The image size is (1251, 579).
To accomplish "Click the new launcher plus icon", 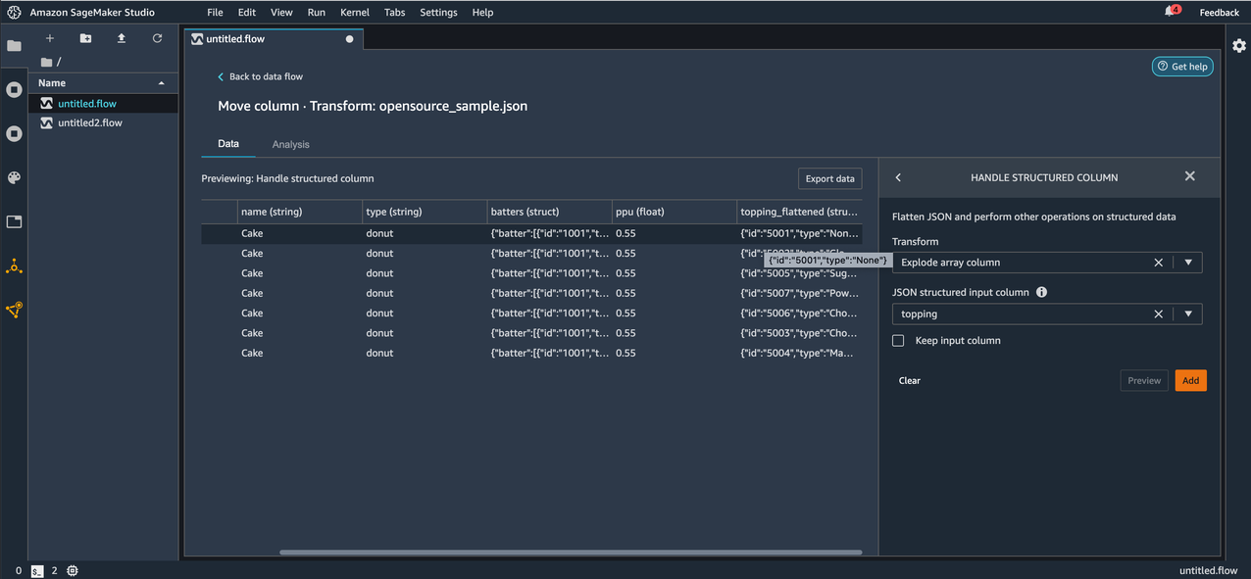I will point(50,38).
